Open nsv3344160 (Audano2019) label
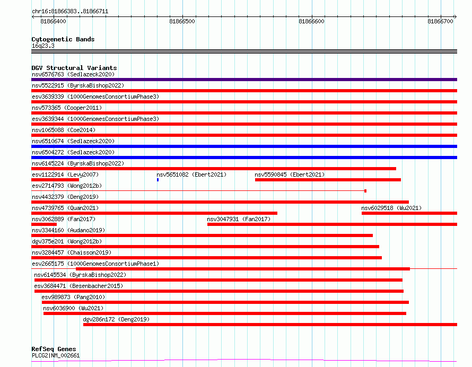This screenshot has height=367, width=472. pos(68,230)
